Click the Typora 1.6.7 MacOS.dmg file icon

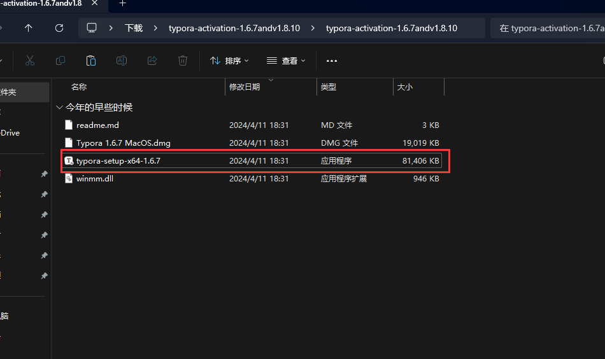click(x=69, y=143)
